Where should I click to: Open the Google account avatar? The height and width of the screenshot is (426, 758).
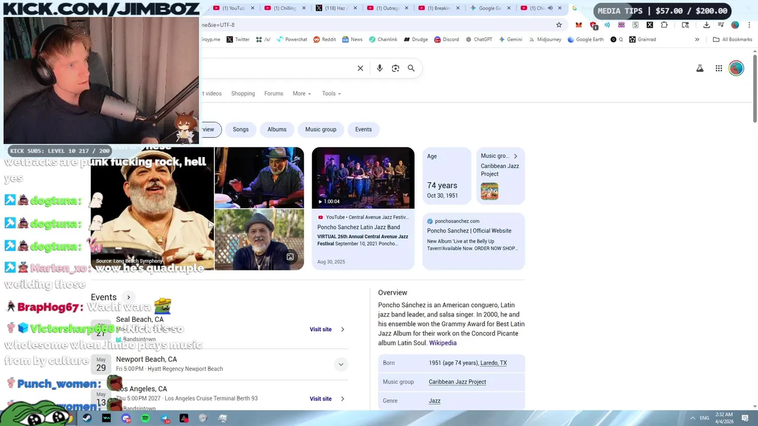[736, 69]
